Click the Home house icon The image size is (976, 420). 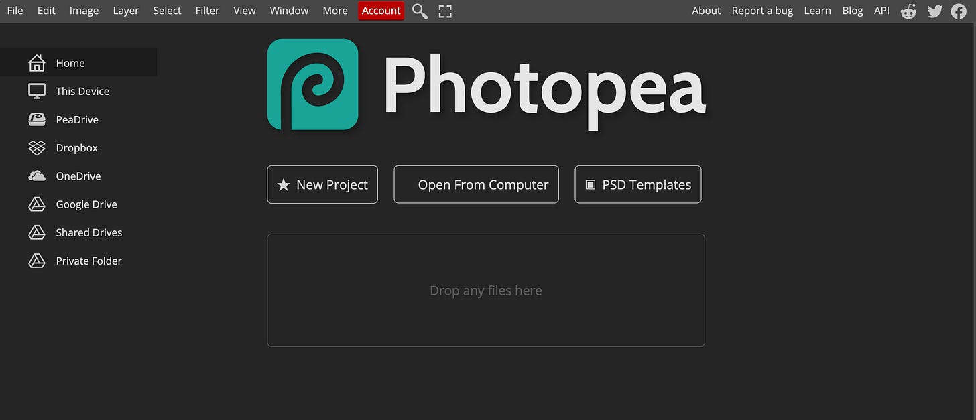(x=37, y=63)
